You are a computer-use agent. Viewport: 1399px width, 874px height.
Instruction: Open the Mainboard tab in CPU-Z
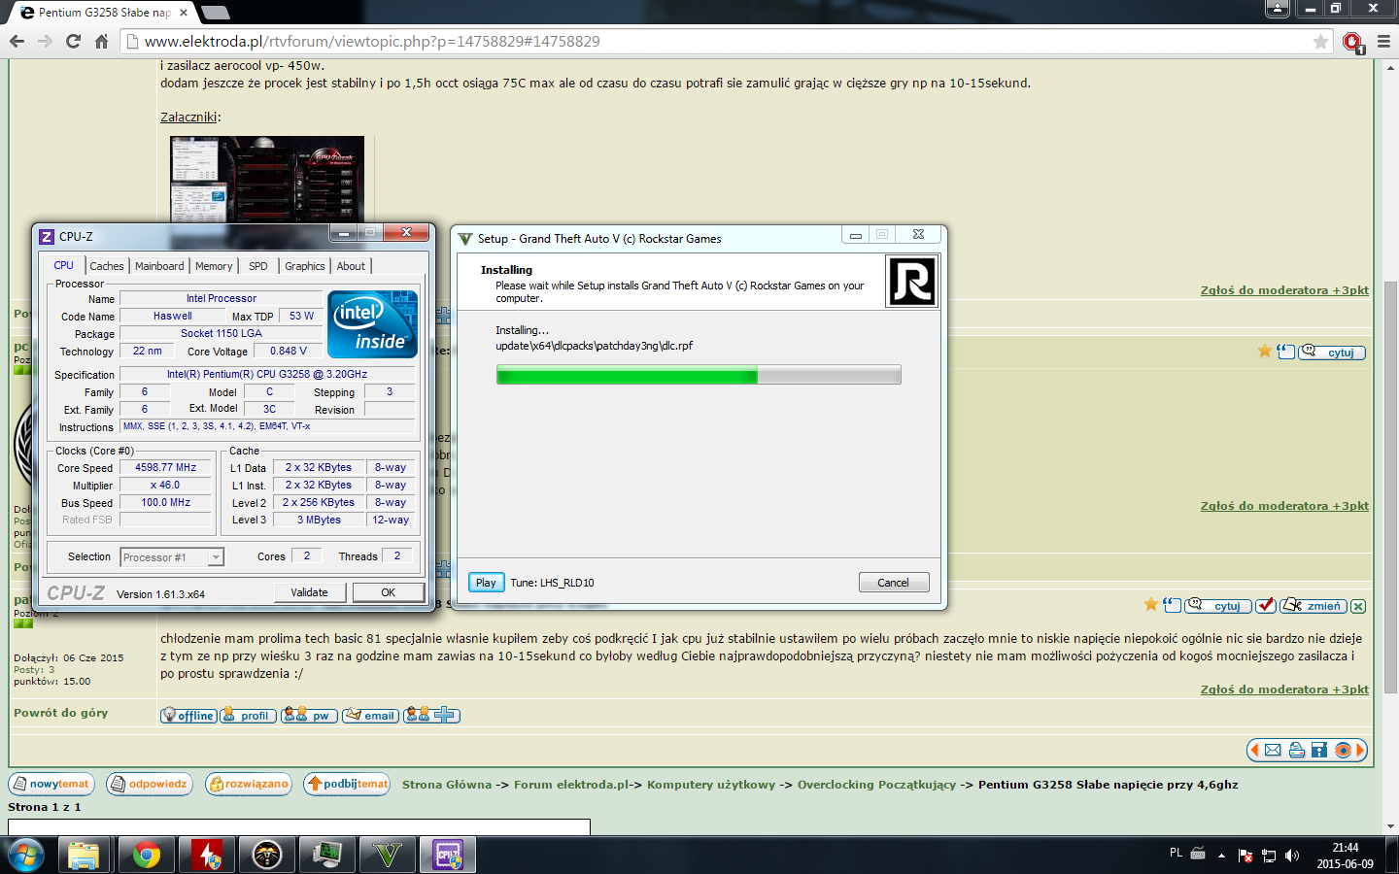click(x=159, y=266)
